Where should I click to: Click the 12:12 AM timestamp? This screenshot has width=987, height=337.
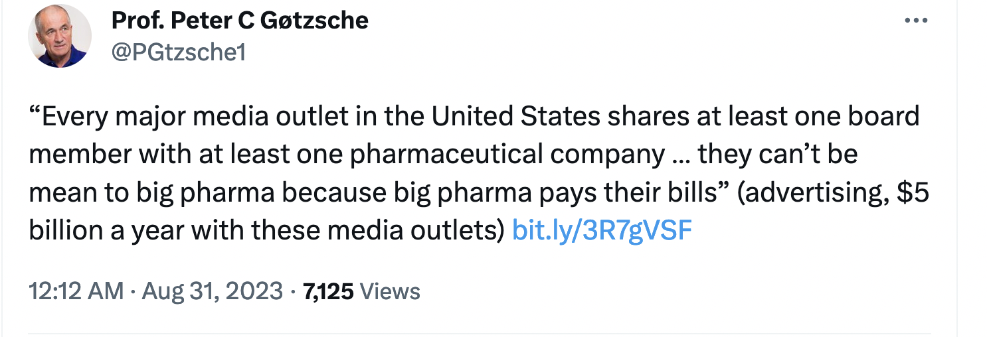(x=76, y=291)
